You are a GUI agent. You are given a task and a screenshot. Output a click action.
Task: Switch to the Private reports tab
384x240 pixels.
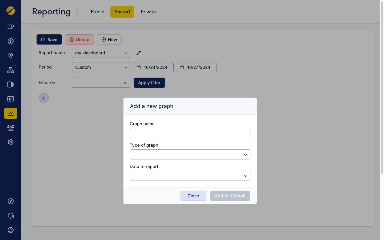tap(148, 12)
